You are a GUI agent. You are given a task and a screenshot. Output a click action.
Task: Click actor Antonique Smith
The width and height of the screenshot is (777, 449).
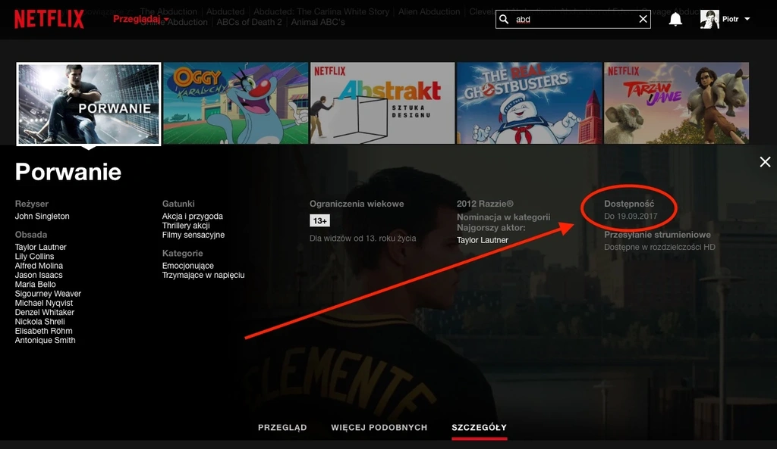(x=45, y=340)
